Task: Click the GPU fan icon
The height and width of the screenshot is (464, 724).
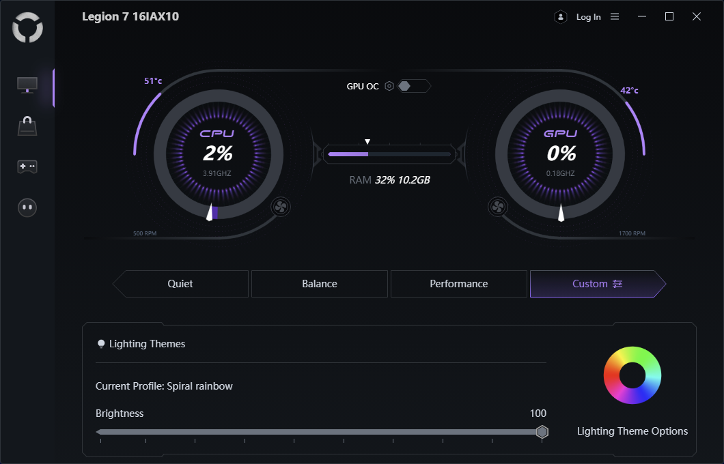Action: (x=498, y=207)
